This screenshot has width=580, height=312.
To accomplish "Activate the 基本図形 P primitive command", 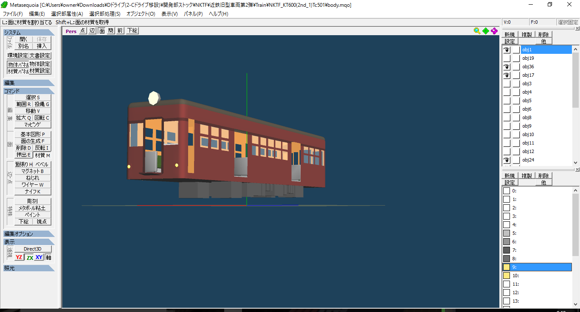I will coord(33,134).
